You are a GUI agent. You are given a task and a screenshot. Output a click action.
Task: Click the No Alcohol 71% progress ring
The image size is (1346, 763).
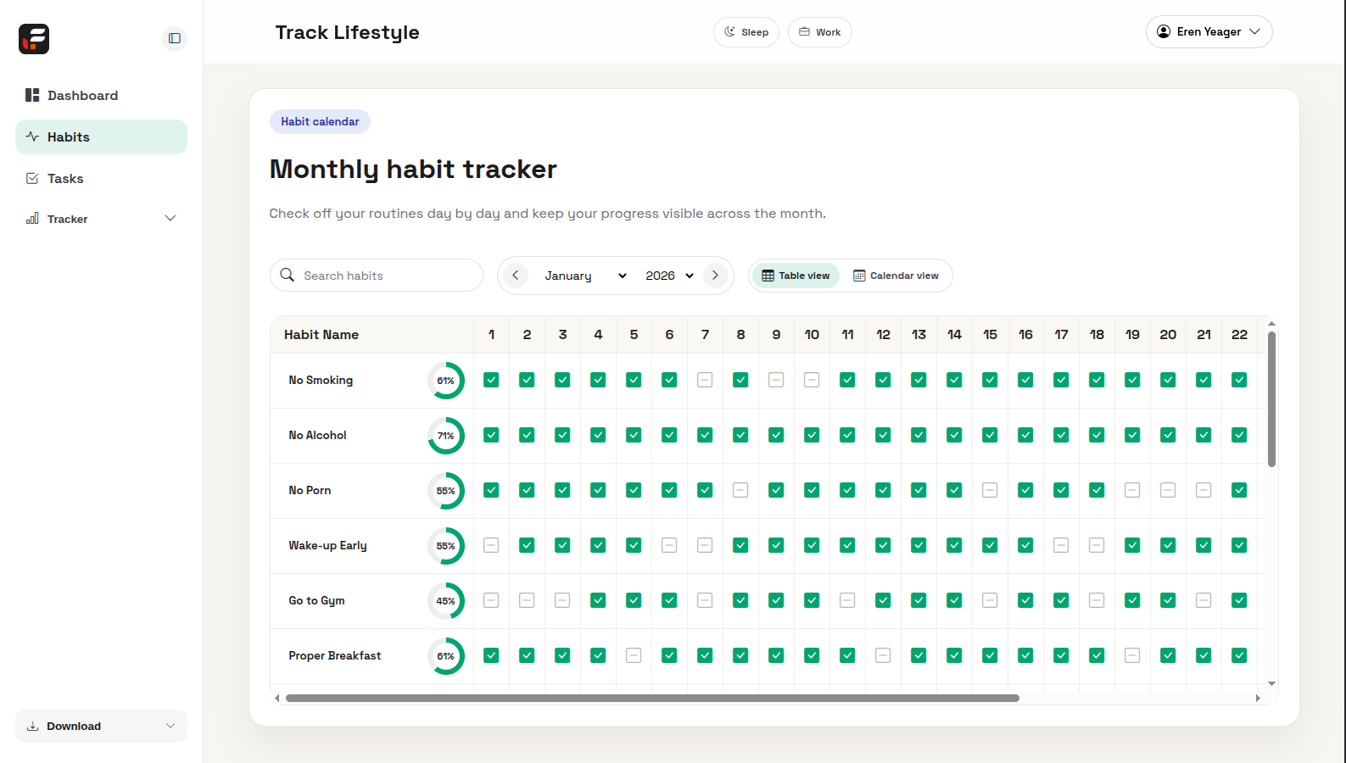(446, 436)
